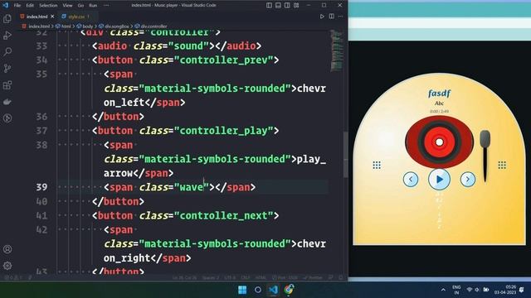Open the File menu
The height and width of the screenshot is (298, 531).
point(17,5)
